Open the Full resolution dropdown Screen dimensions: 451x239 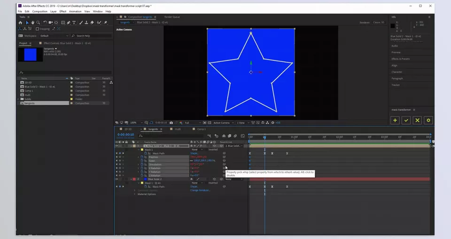pos(190,123)
